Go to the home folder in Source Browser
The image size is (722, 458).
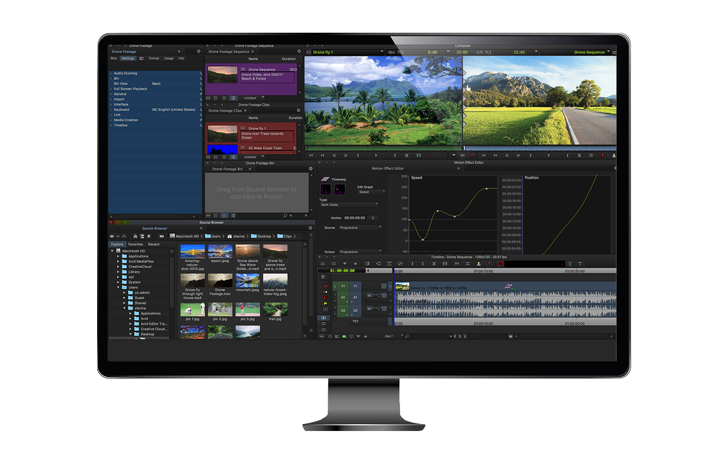135,236
